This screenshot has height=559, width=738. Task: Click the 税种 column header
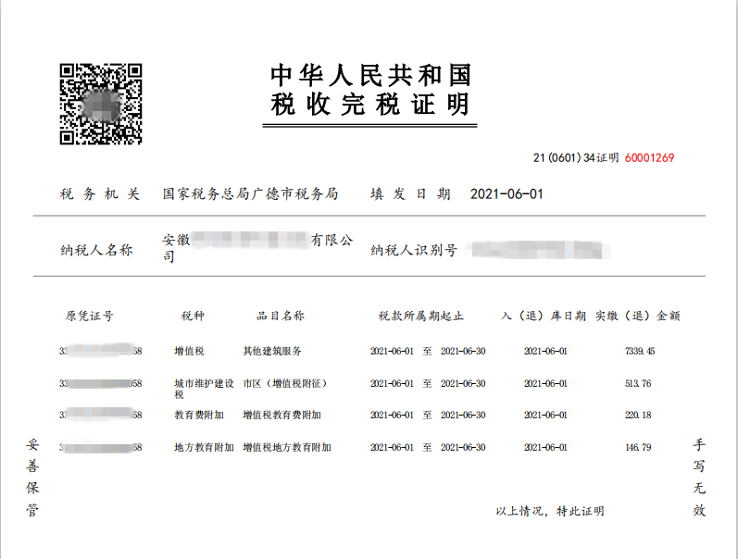click(x=193, y=316)
